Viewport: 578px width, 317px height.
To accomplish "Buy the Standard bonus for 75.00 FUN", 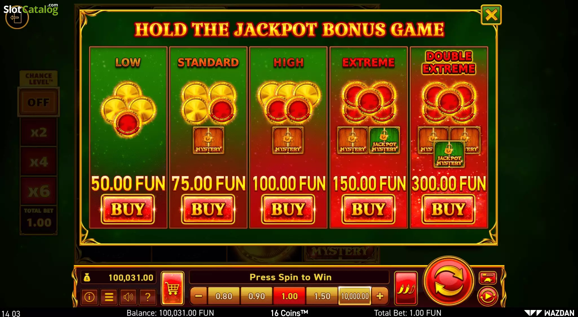I will click(x=208, y=209).
